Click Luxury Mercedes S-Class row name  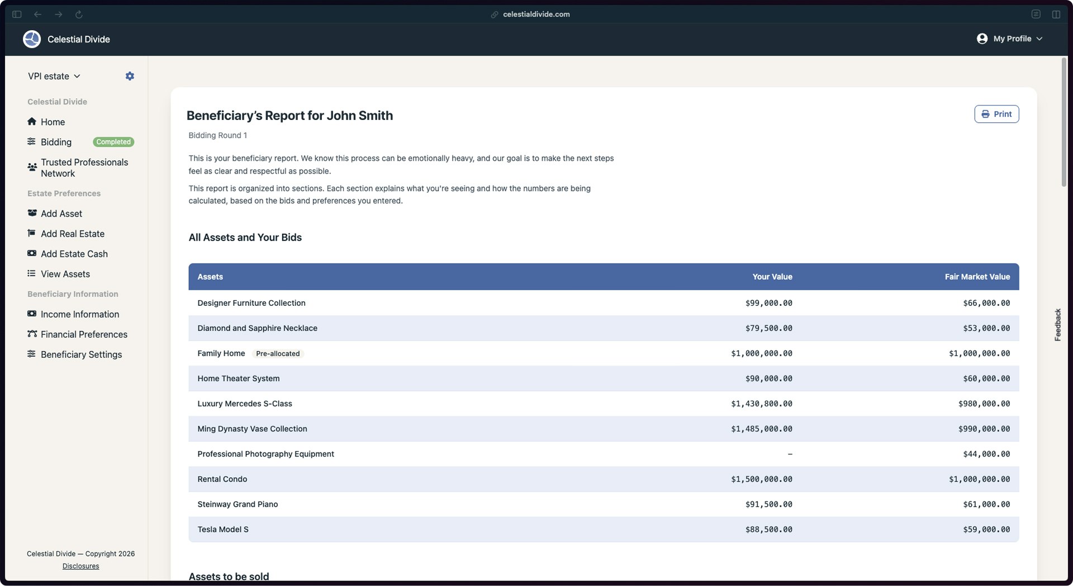(245, 403)
